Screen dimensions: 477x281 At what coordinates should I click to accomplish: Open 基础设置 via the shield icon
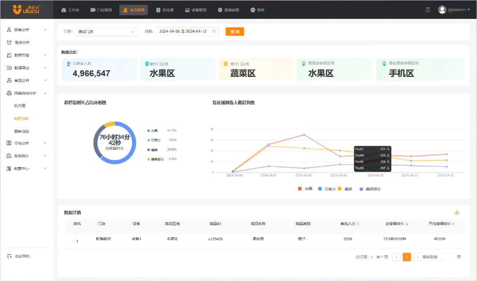pos(220,10)
